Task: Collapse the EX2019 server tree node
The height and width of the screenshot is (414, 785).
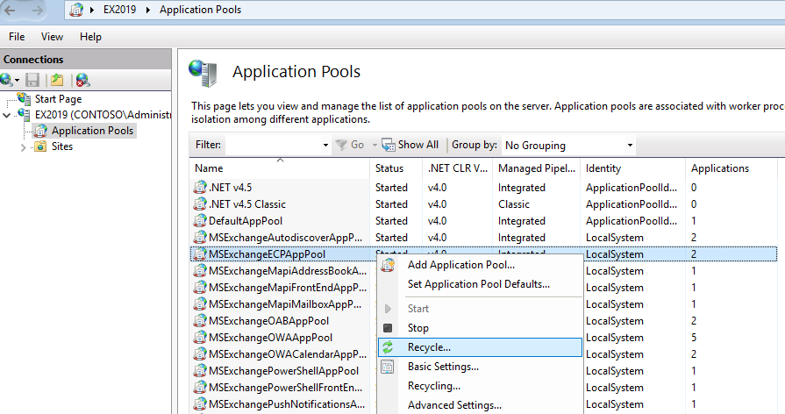Action: click(x=7, y=115)
